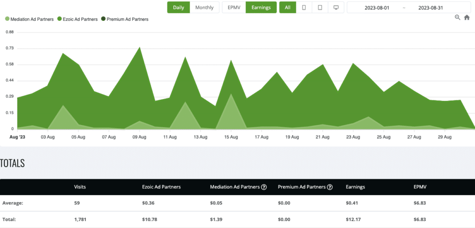Click the 29 Aug x-axis label
The height and width of the screenshot is (228, 475).
pos(445,137)
